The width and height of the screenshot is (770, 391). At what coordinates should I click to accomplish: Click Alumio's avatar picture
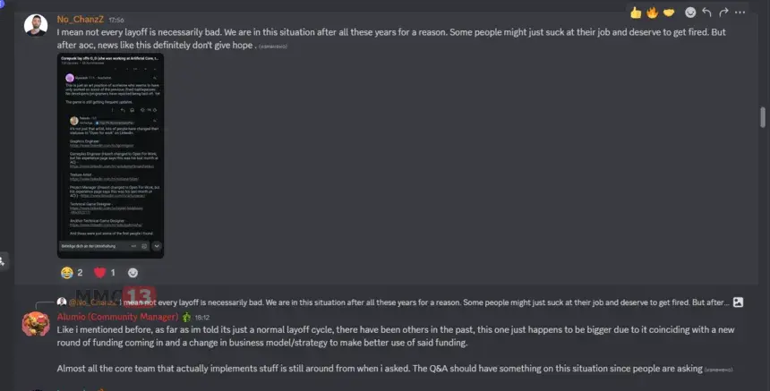[36, 323]
